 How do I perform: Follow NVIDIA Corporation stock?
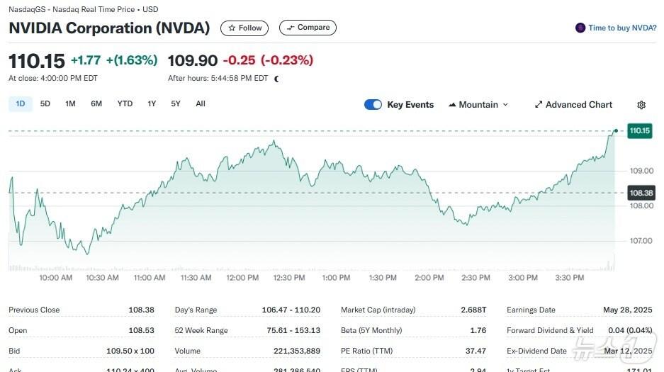pos(244,28)
